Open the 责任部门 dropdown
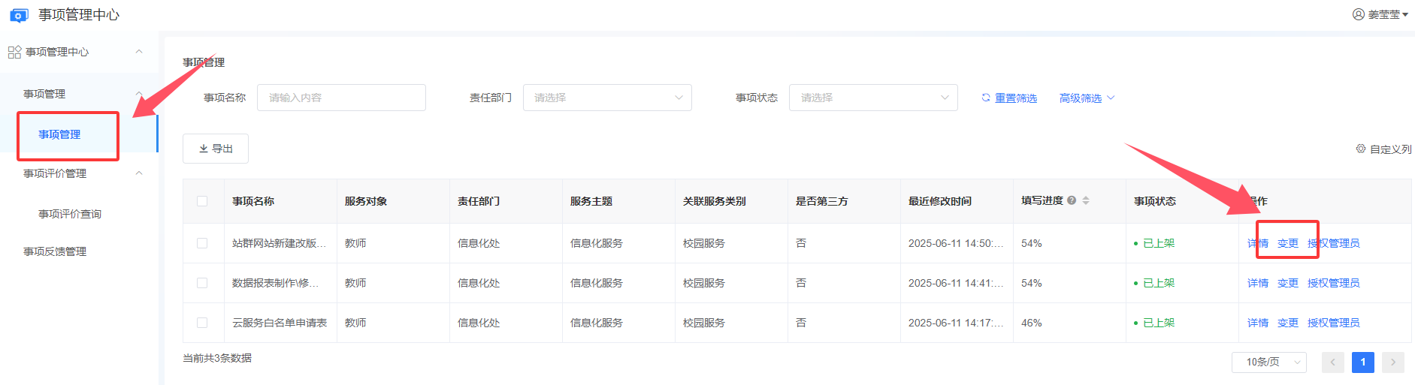The width and height of the screenshot is (1415, 385). point(607,98)
